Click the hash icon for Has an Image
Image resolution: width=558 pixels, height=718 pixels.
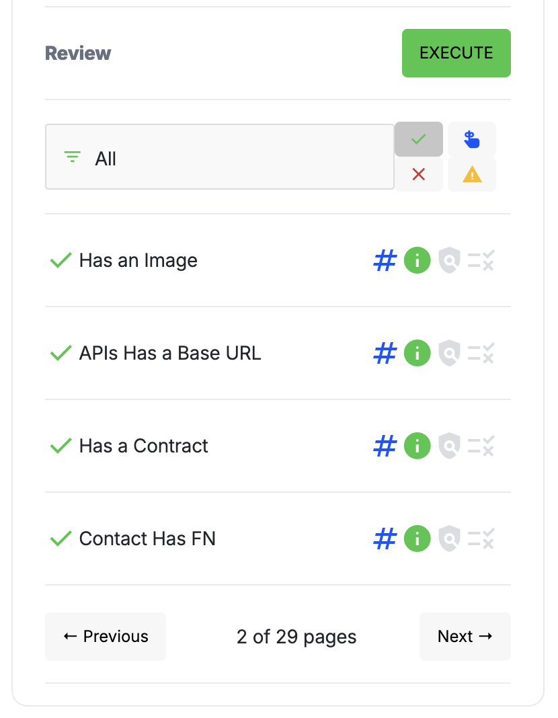point(385,260)
